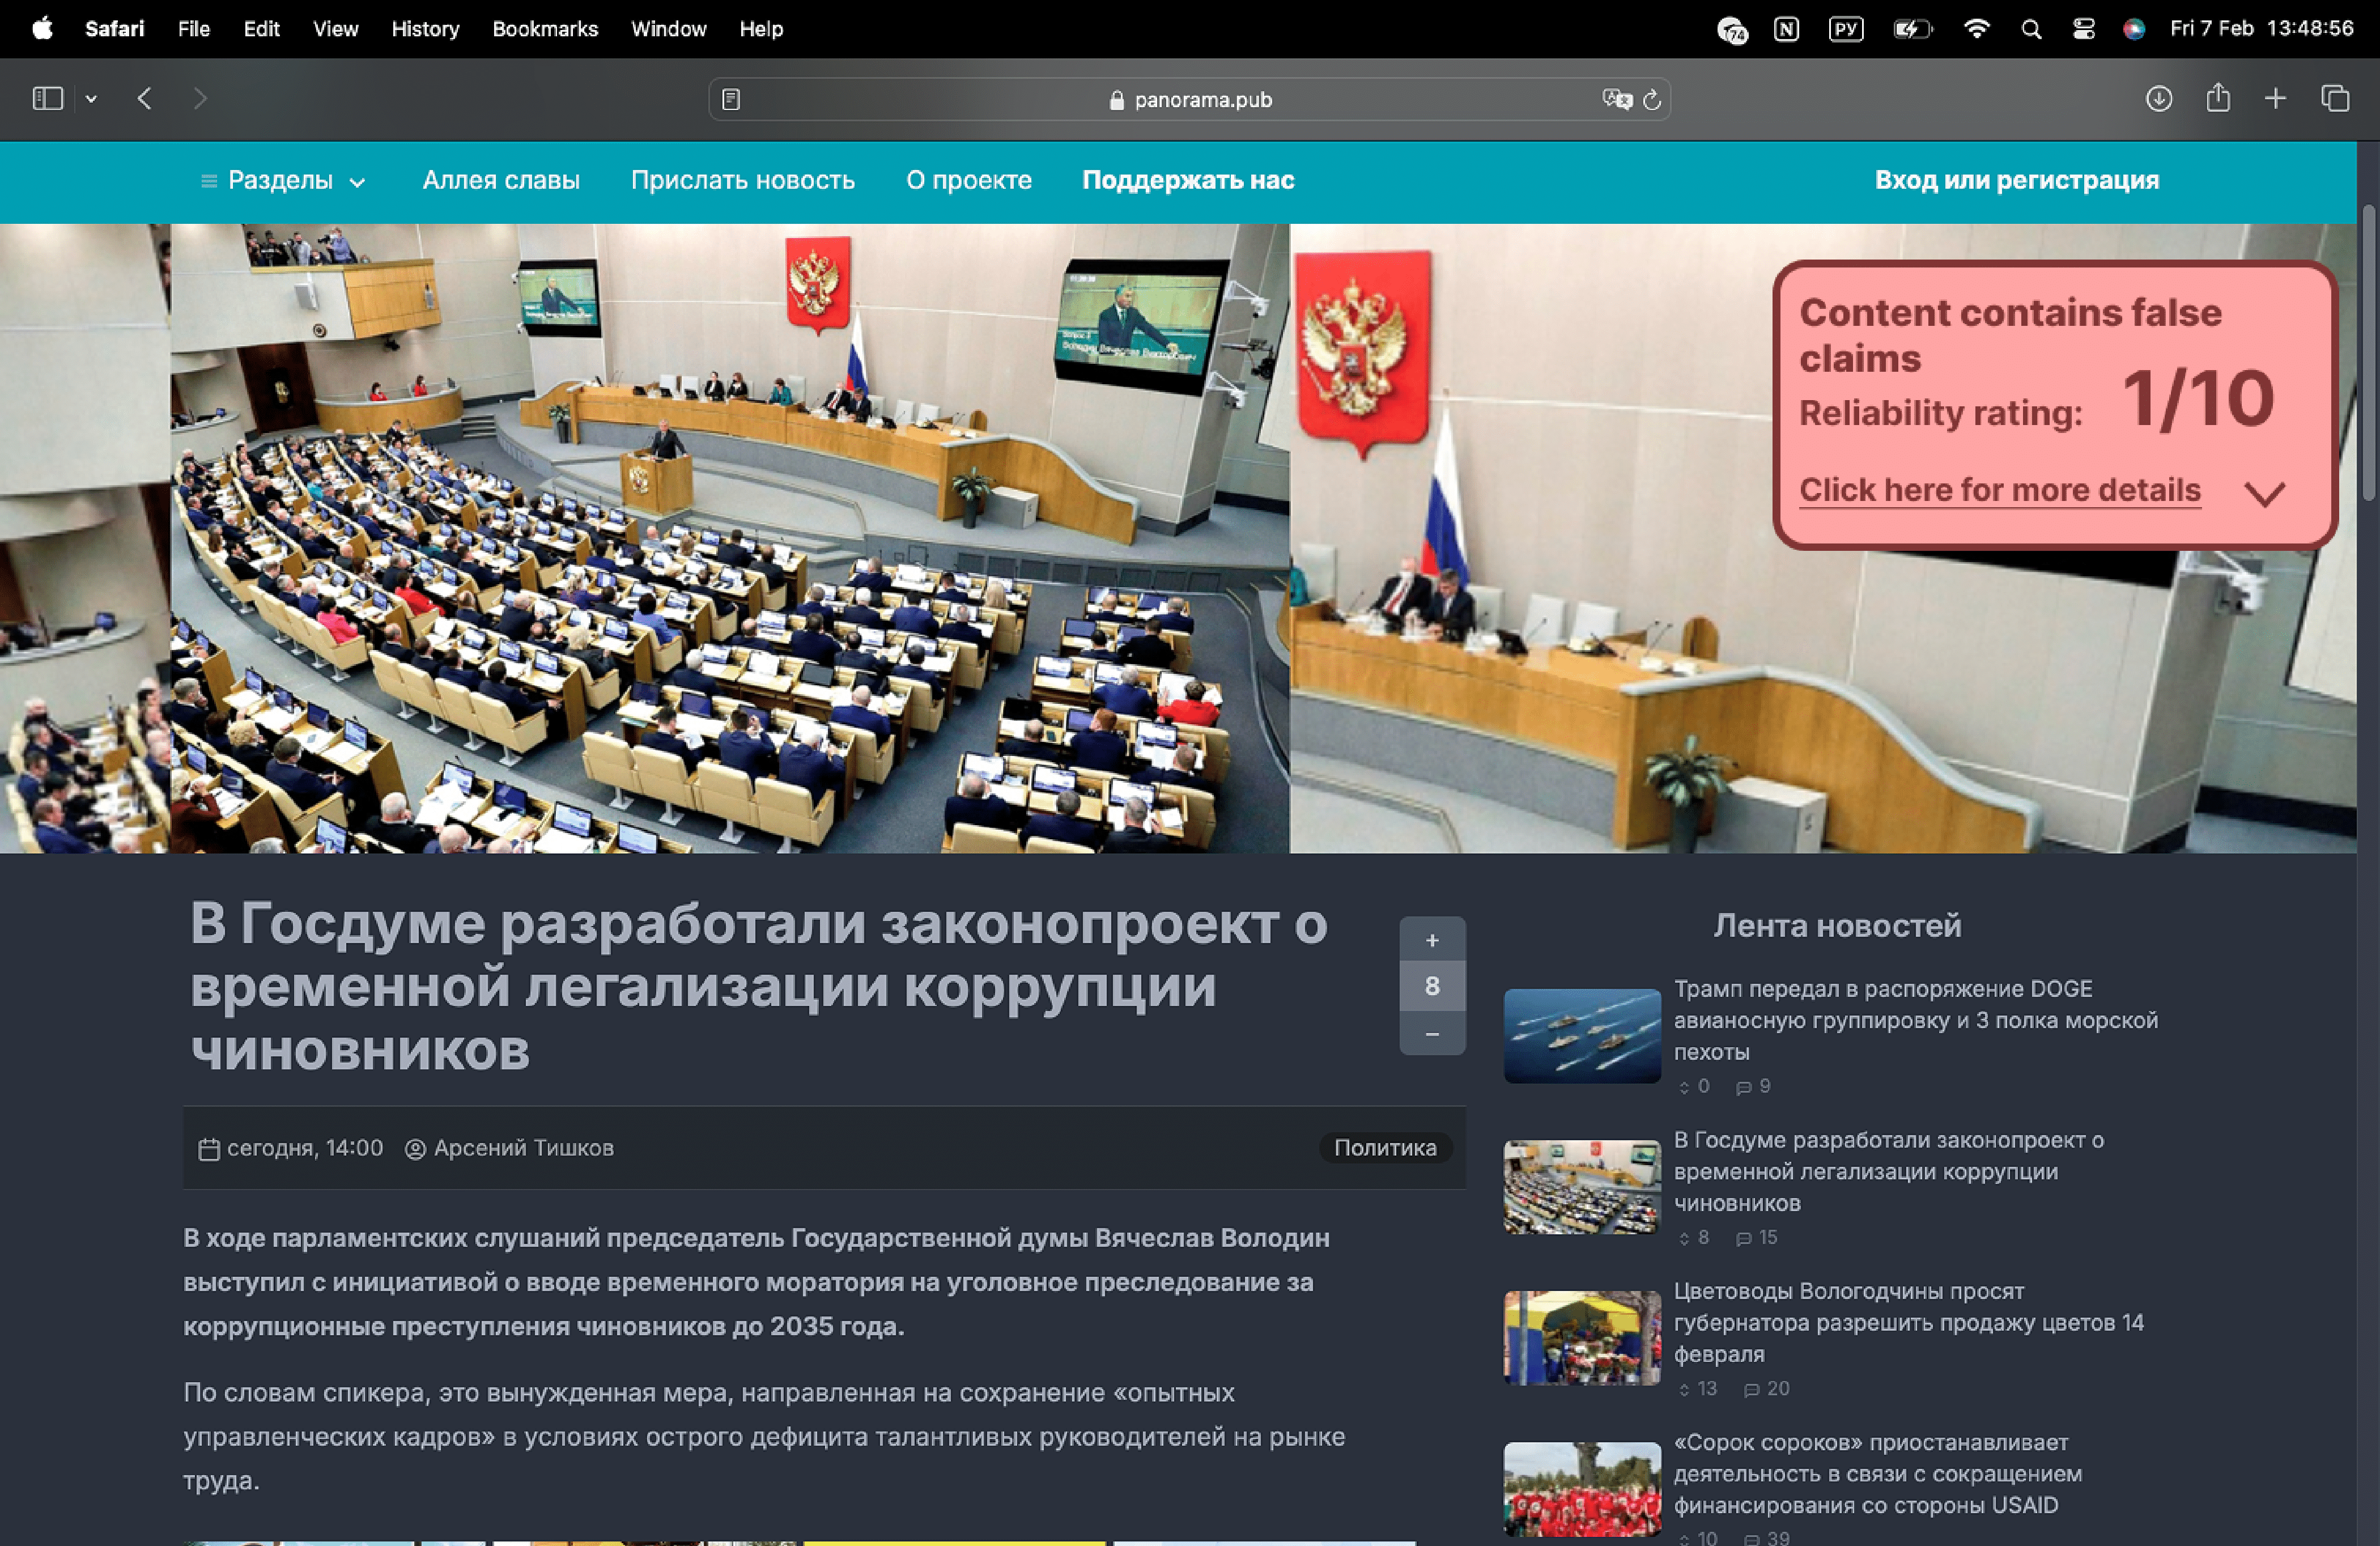Screen dimensions: 2380x1546
Task: Click 'Click here for more details' link
Action: (1999, 490)
